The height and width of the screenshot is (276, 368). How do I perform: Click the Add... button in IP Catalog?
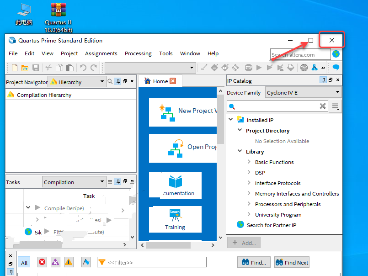click(244, 243)
